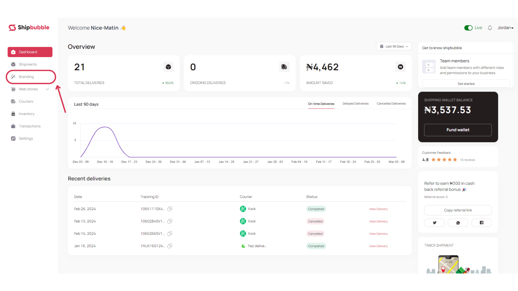Image resolution: width=518 pixels, height=291 pixels.
Task: Open the Last 90 Days dropdown
Action: 394,46
